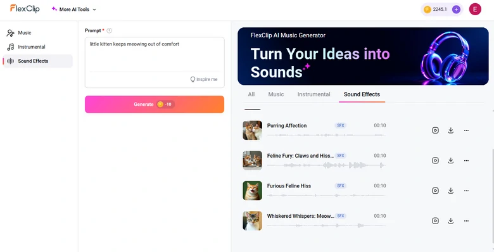Click the Whiskered Whispers: Meow title

coord(301,216)
